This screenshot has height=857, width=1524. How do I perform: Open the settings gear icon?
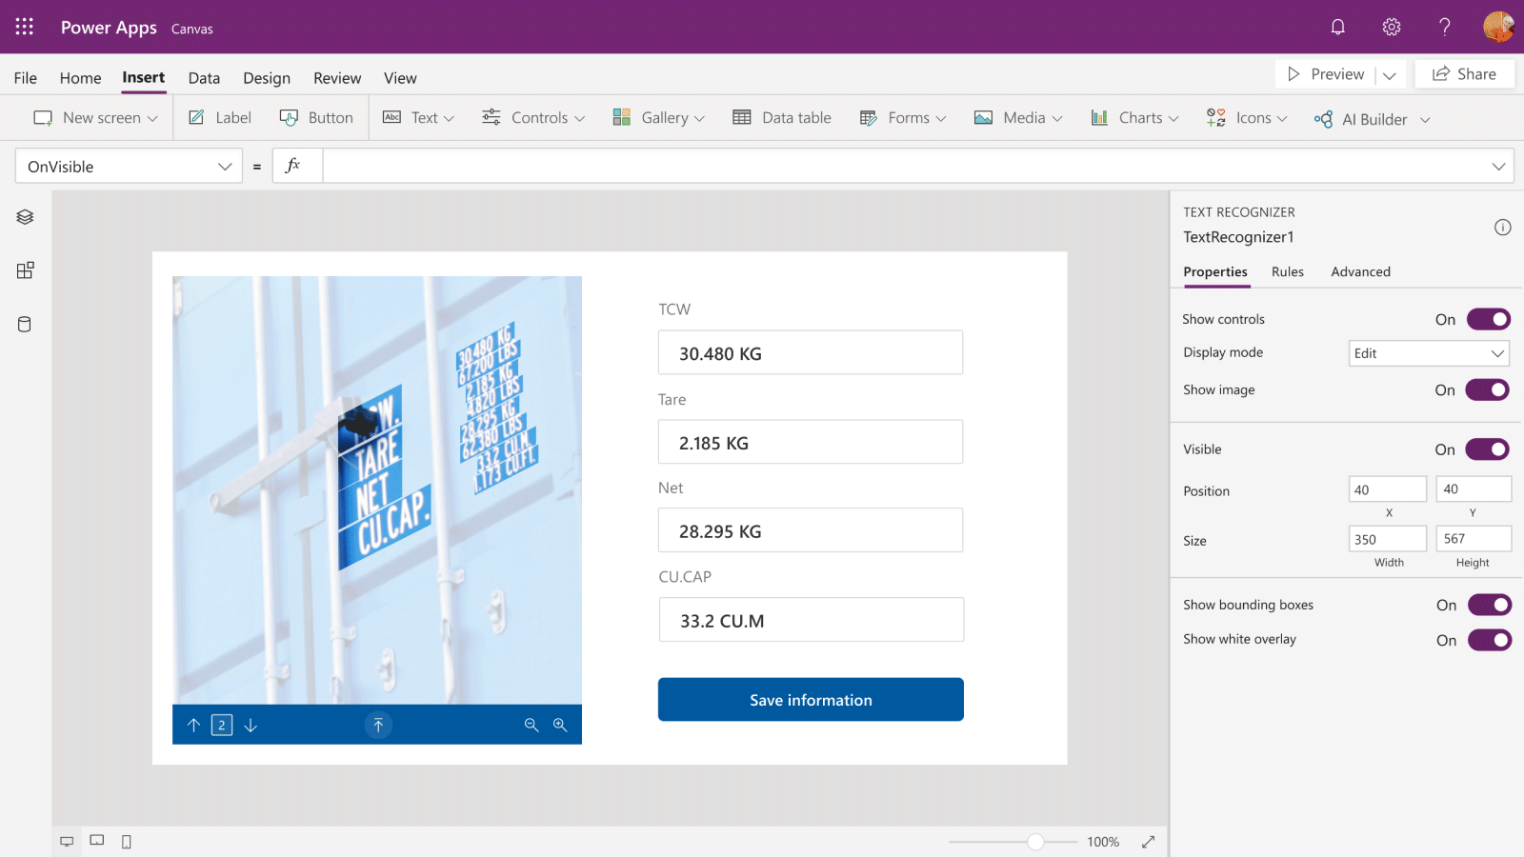click(x=1391, y=27)
